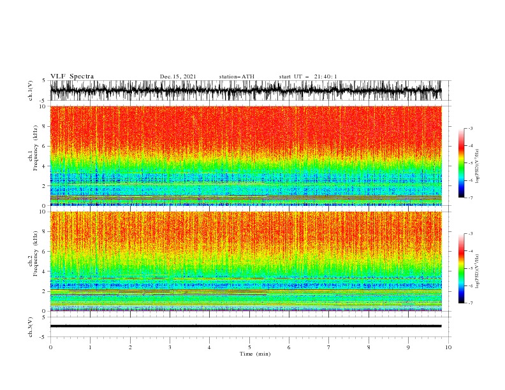Click the "0" tick on time axis
This screenshot has width=505, height=390.
click(50, 347)
